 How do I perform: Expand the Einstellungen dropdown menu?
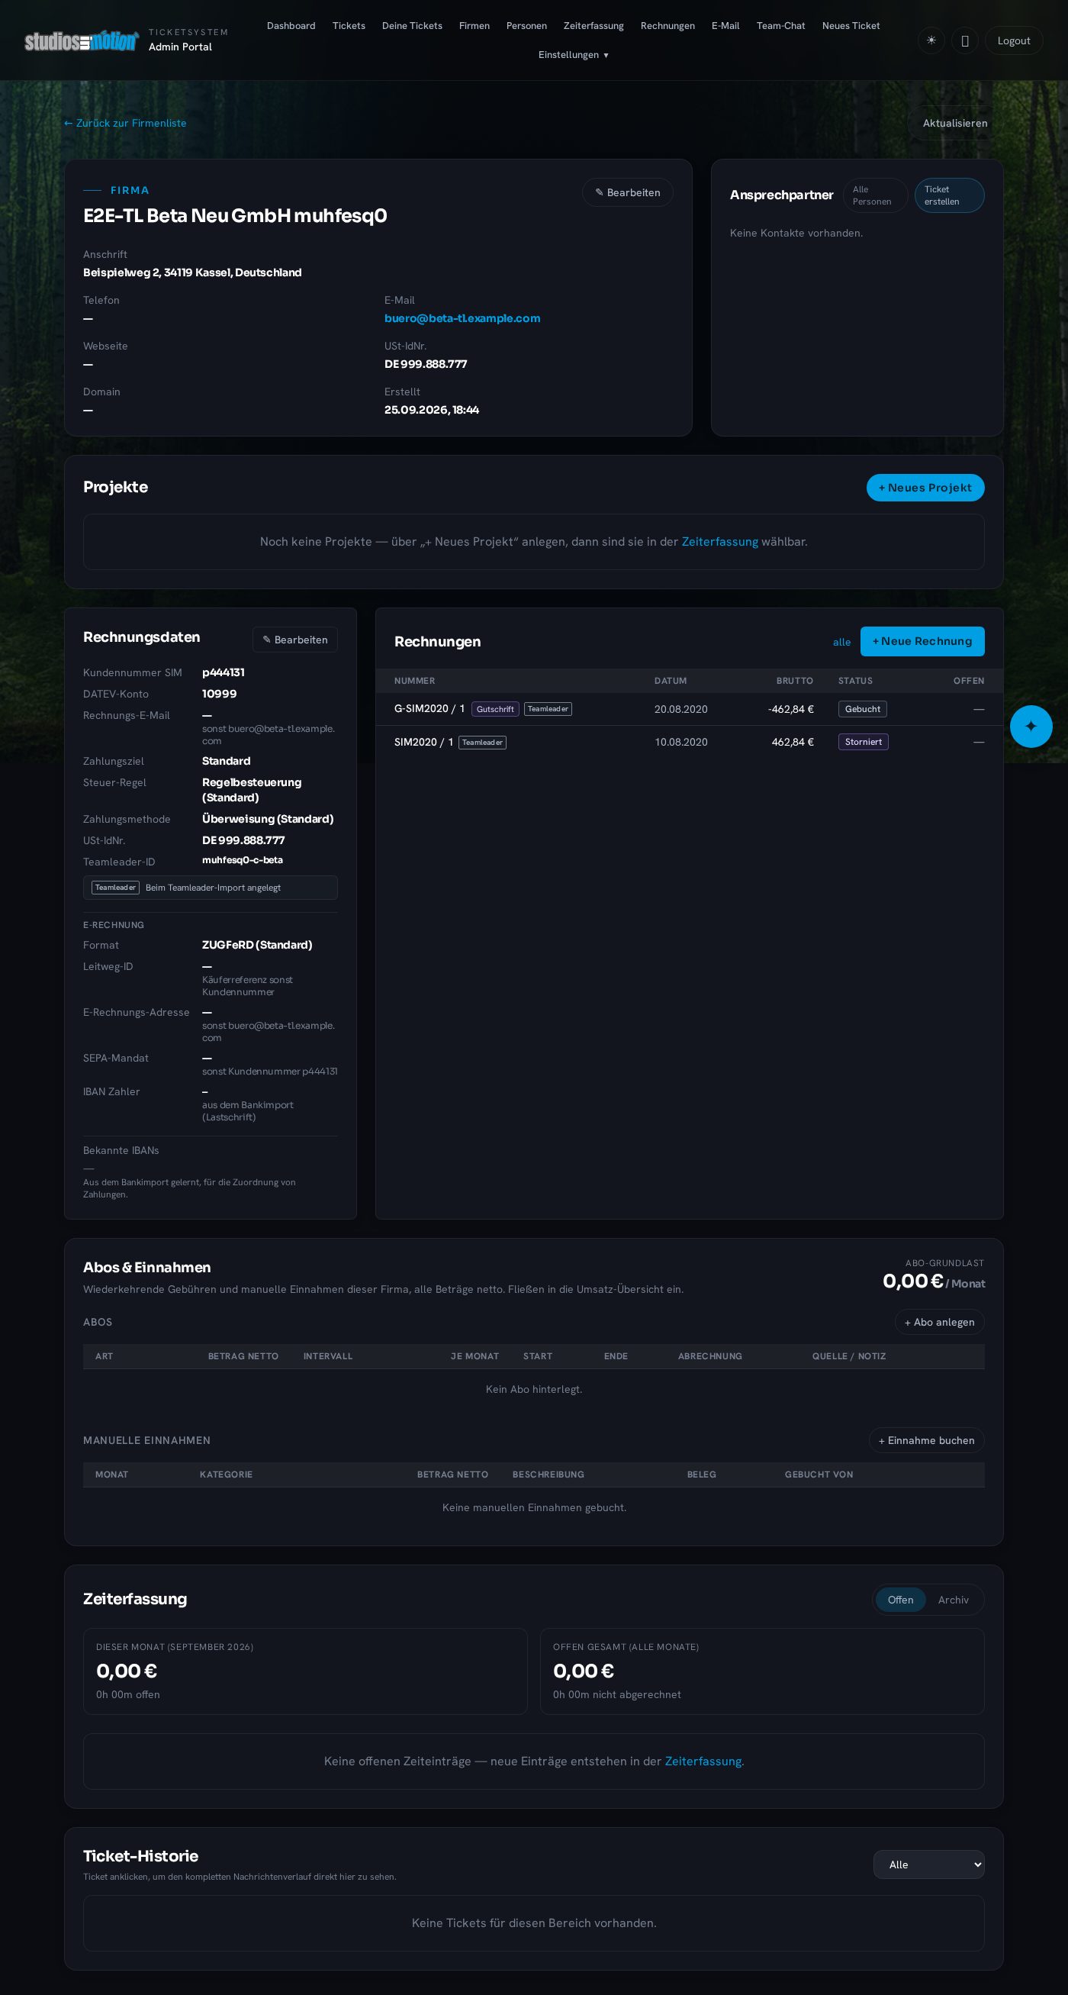[574, 55]
